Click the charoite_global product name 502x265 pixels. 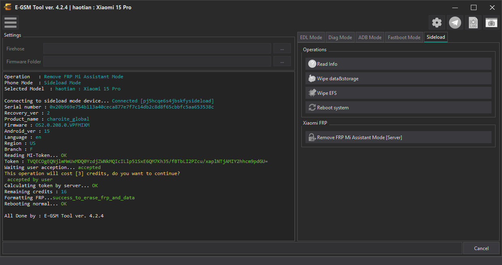[x=68, y=119]
